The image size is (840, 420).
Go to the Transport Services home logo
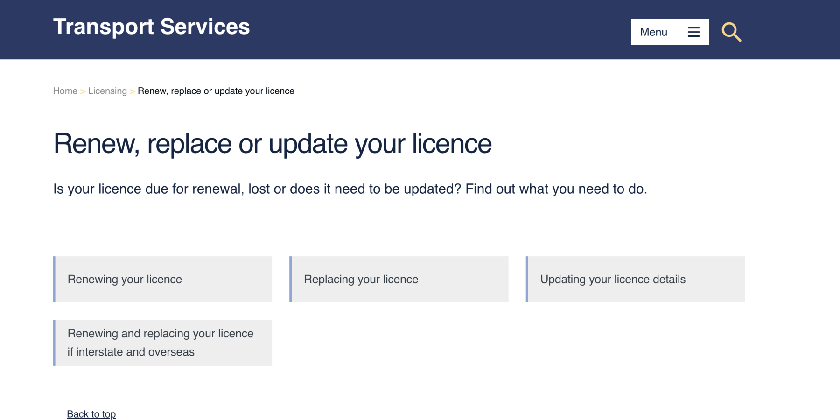coord(151,27)
